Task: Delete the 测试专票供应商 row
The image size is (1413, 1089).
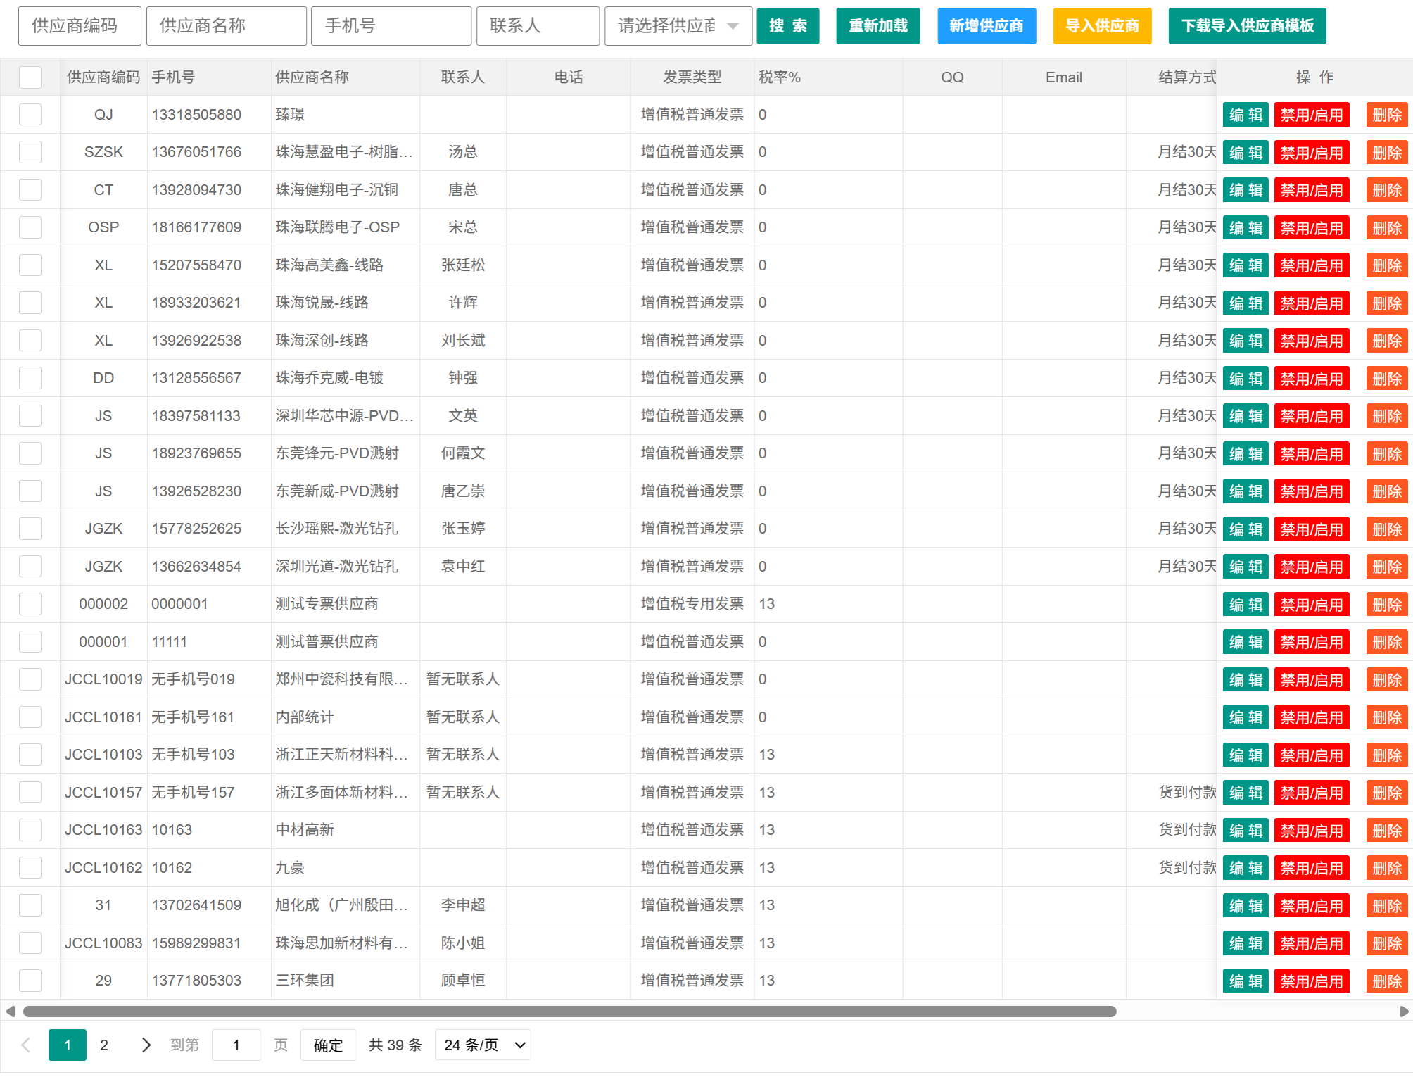Action: (1387, 605)
